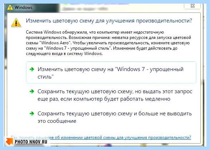Close the Windows dialog with the X button
Viewport: 210px width, 150px height.
coord(192,6)
